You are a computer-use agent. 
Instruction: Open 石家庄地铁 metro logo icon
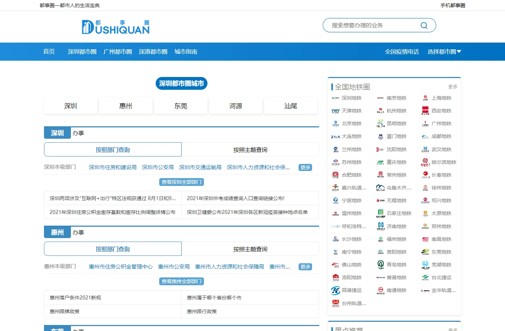coord(381,213)
